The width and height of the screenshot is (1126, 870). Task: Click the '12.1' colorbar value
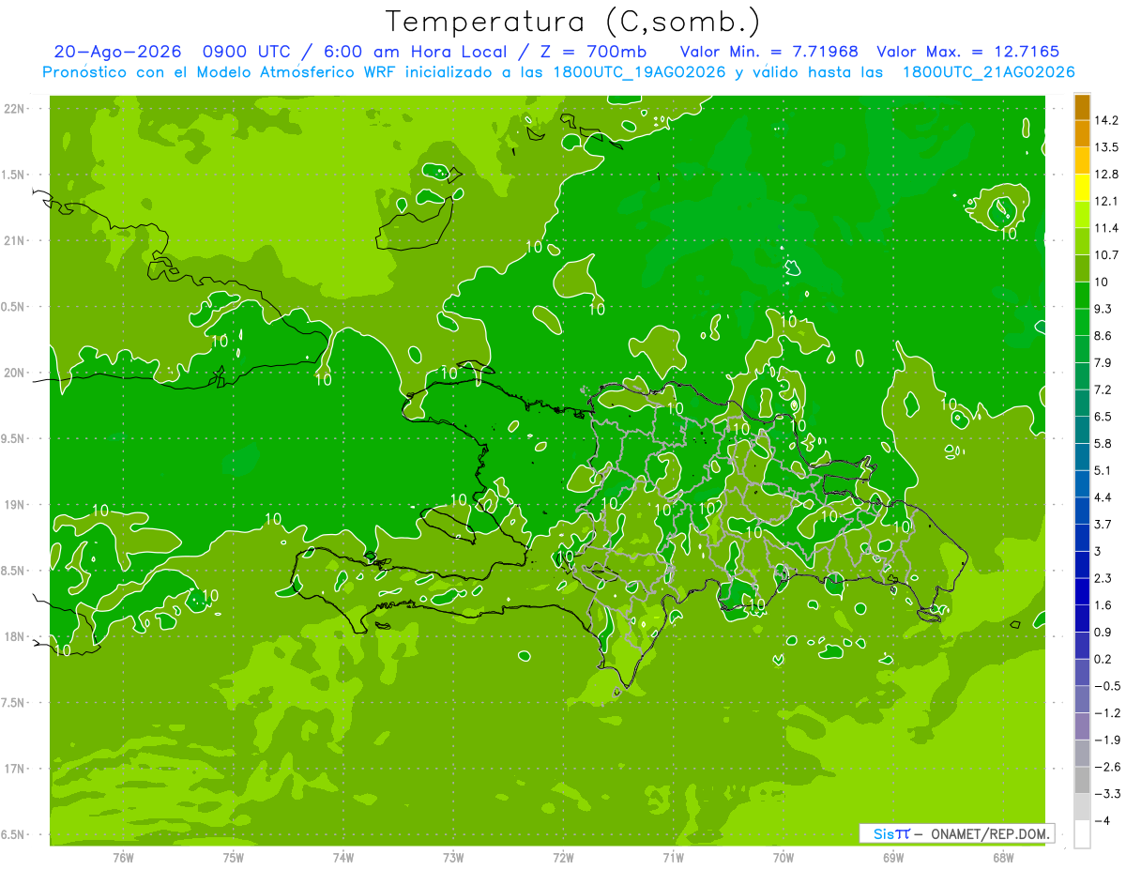click(x=1105, y=201)
